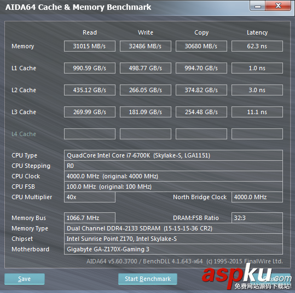The width and height of the screenshot is (295, 293).
Task: Click the empty L4 Cache Write field
Action: tap(146, 134)
